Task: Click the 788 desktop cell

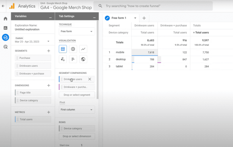Action: click(x=152, y=59)
